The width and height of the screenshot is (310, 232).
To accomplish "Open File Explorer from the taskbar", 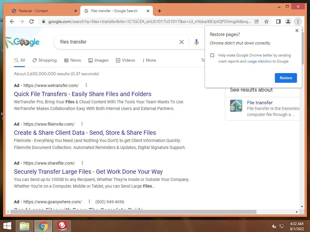I will (x=24, y=226).
